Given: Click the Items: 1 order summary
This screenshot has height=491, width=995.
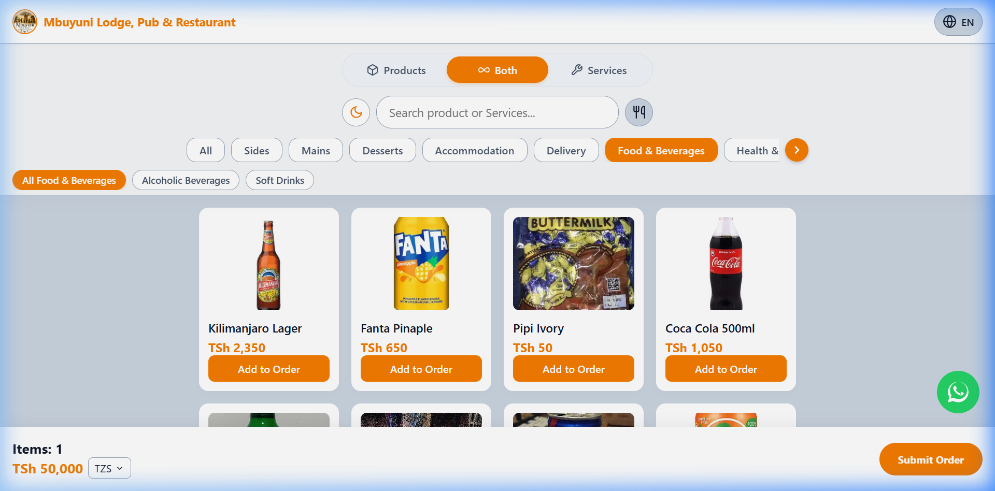Looking at the screenshot, I should click(37, 449).
